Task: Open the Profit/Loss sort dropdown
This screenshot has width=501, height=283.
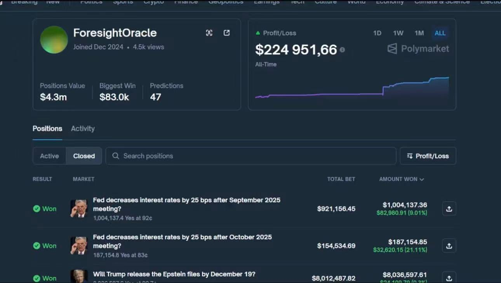Action: coord(428,156)
